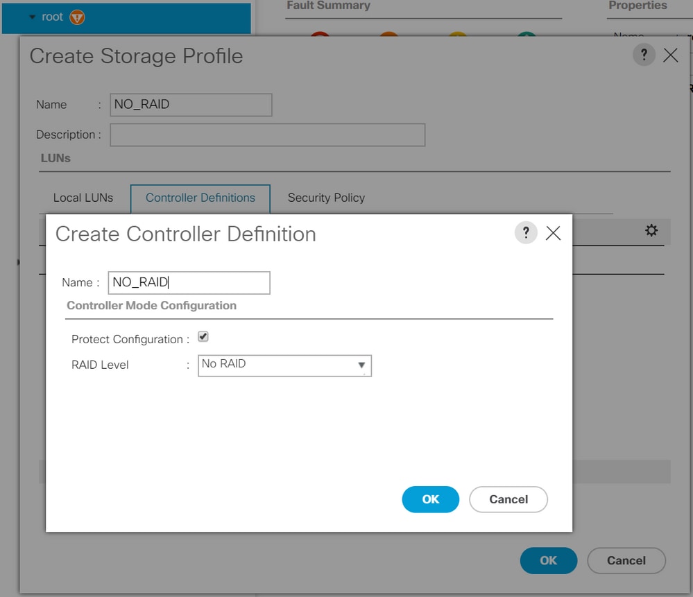
Task: Cancel the Create Controller Definition dialog
Action: 508,499
